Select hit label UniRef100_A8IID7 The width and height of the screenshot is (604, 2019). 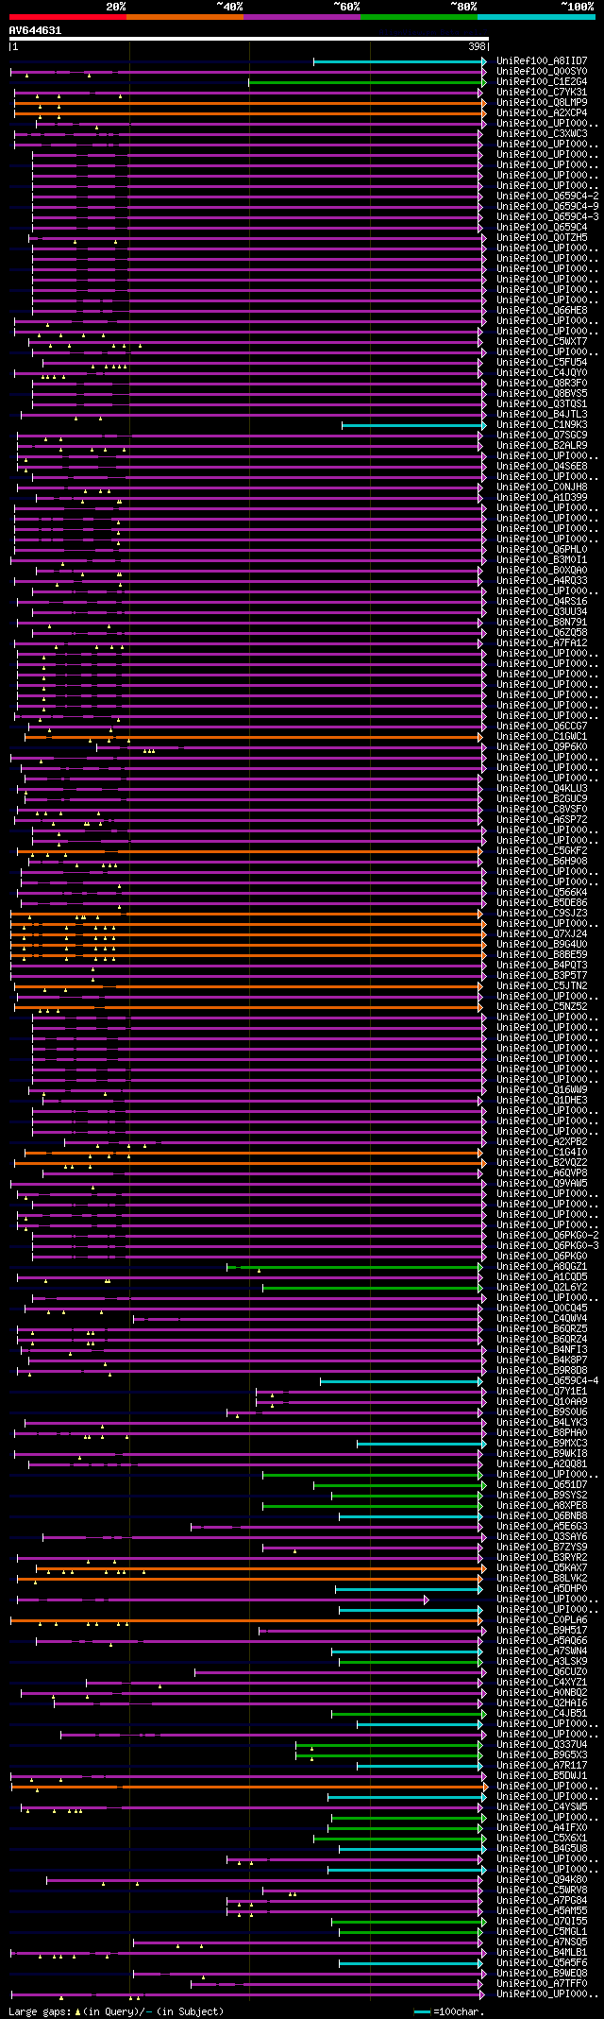click(542, 60)
